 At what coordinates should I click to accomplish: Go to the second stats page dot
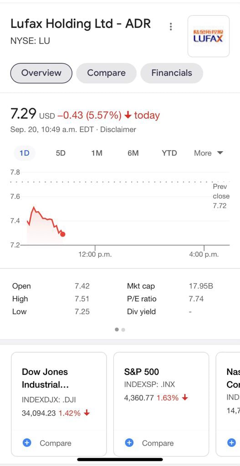[x=123, y=329]
